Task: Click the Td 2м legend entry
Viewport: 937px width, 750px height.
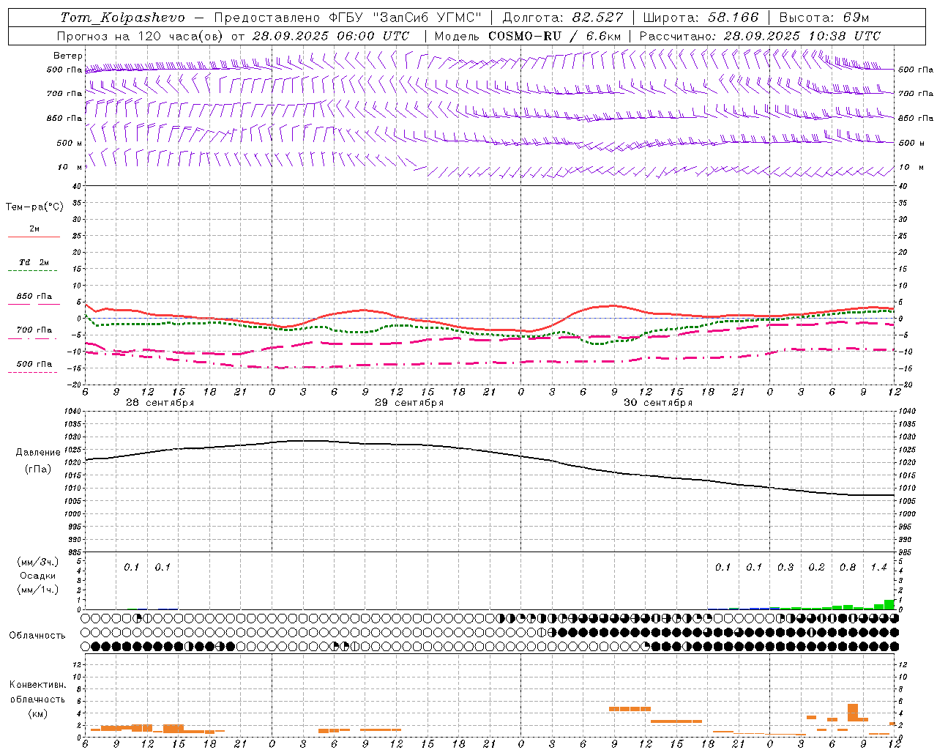Action: 34,262
